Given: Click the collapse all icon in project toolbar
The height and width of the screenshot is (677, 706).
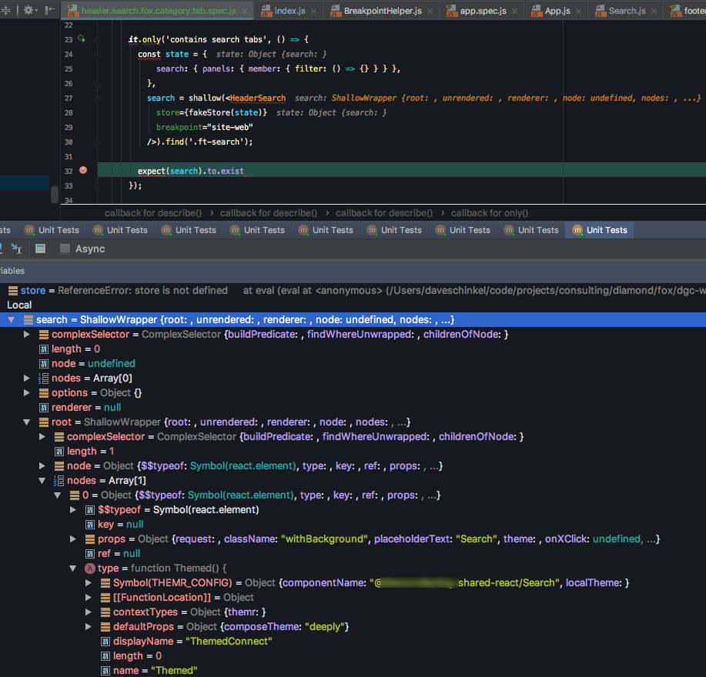Looking at the screenshot, I should pos(5,10).
